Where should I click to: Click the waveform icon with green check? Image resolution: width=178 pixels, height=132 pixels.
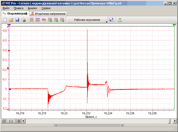click(x=50, y=20)
